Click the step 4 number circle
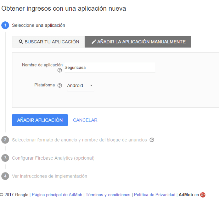The width and height of the screenshot is (219, 213). pyautogui.click(x=5, y=176)
